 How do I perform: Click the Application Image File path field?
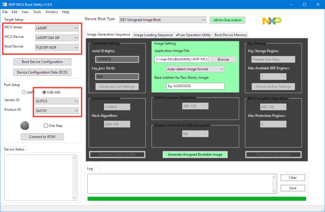point(182,59)
